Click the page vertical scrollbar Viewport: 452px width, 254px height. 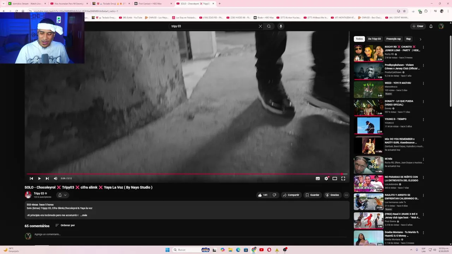tap(451, 71)
